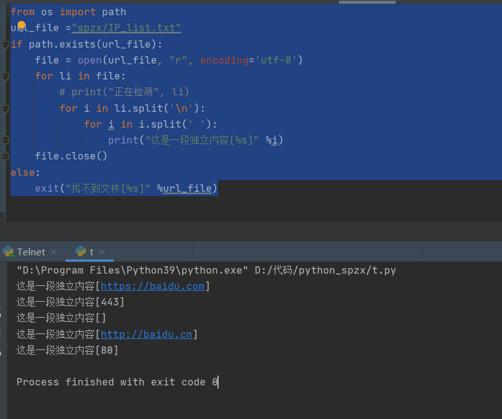Close the t console tab
The height and width of the screenshot is (419, 502).
[103, 252]
